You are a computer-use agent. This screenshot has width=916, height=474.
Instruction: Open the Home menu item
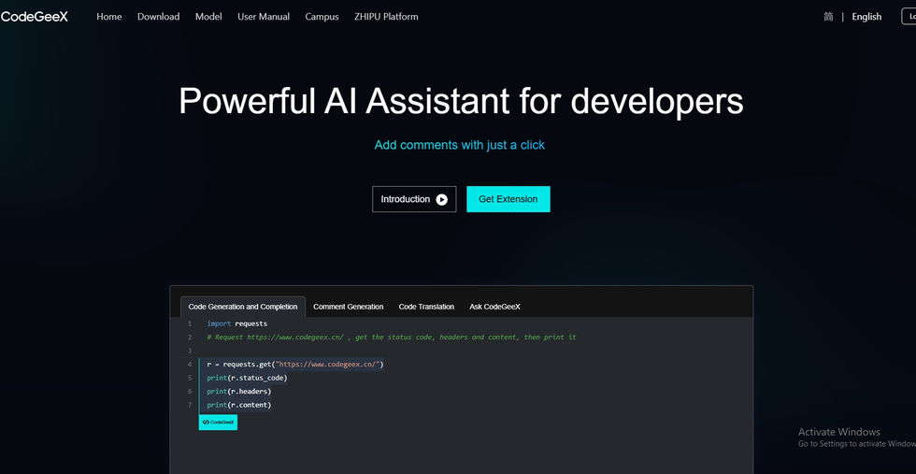pyautogui.click(x=109, y=17)
